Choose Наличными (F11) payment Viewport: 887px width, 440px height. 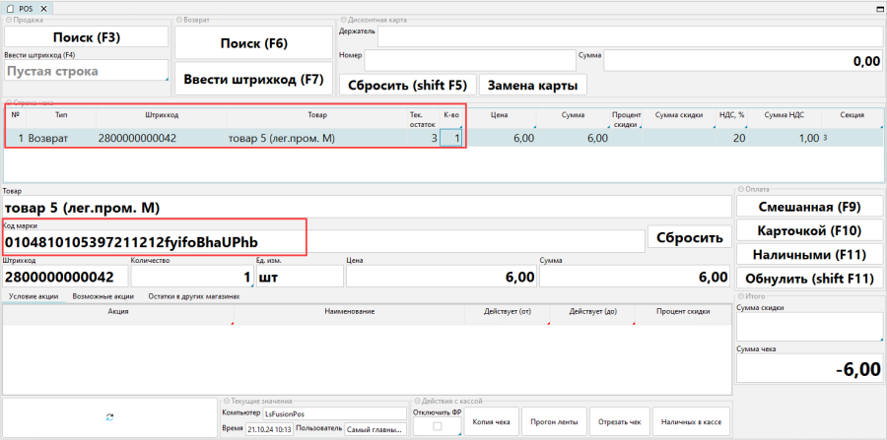click(808, 255)
